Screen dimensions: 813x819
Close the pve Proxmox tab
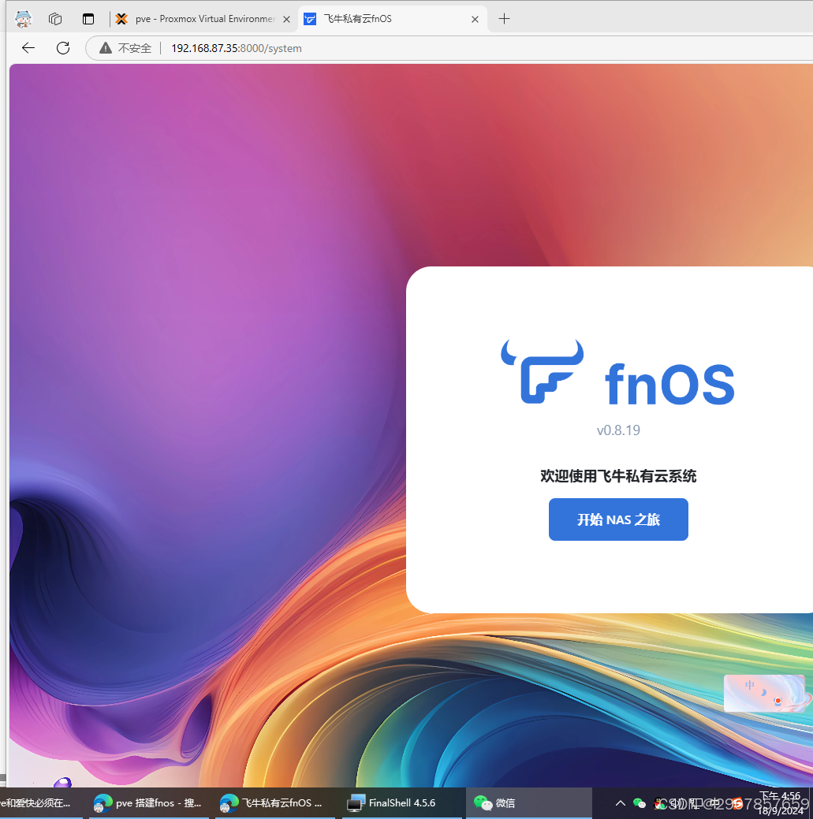coord(286,20)
